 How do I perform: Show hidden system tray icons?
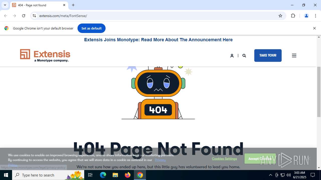tap(270, 175)
